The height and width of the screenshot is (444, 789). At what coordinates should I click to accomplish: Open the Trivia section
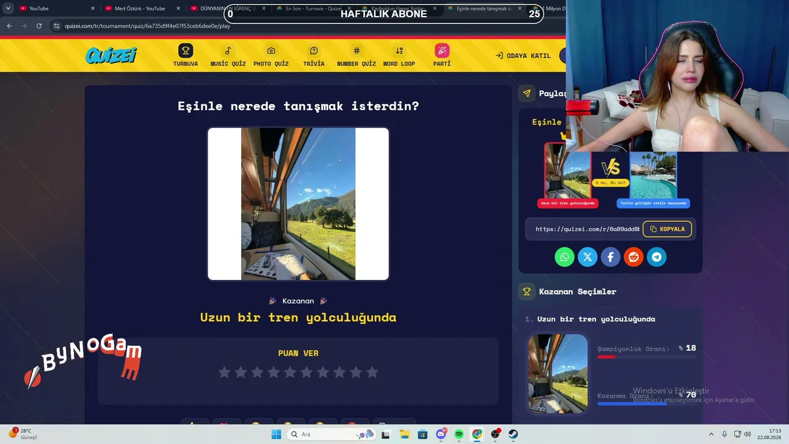[x=314, y=55]
